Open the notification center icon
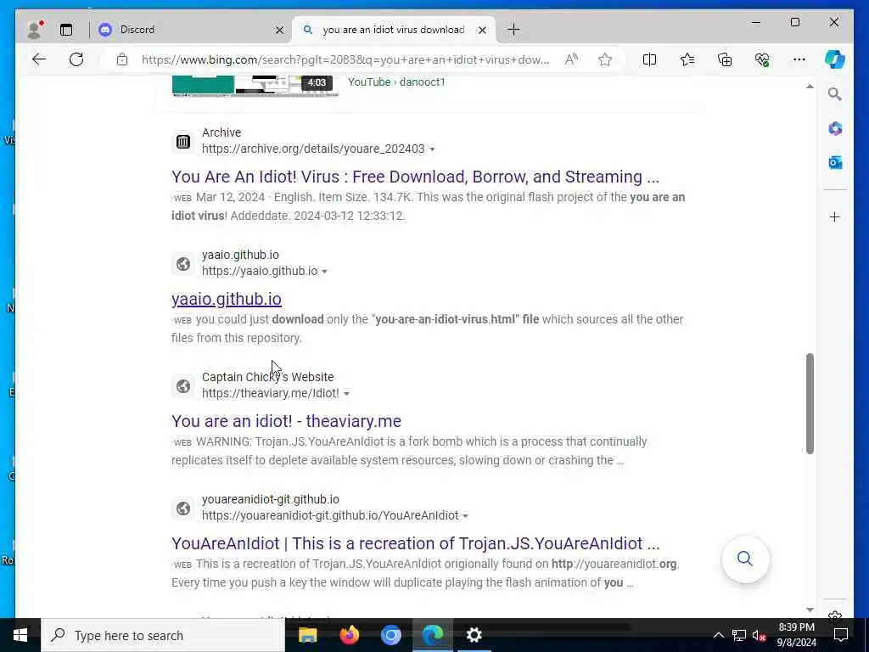The image size is (869, 652). click(x=841, y=635)
